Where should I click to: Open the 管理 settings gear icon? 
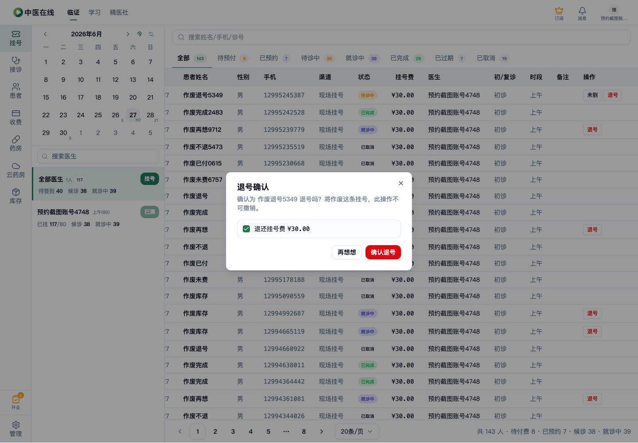pyautogui.click(x=16, y=429)
